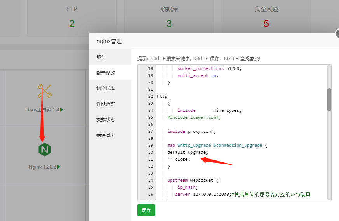
Task: Close the nginx管理 dialog
Action: [x=337, y=34]
